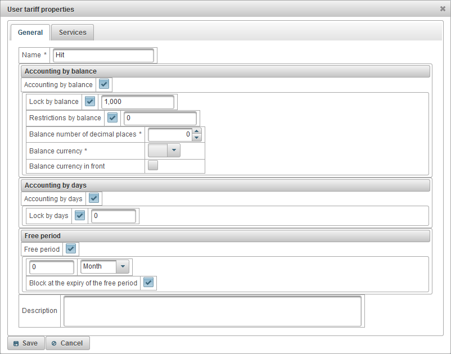
Task: Click the Restrictions by balance value field
Action: (160, 118)
